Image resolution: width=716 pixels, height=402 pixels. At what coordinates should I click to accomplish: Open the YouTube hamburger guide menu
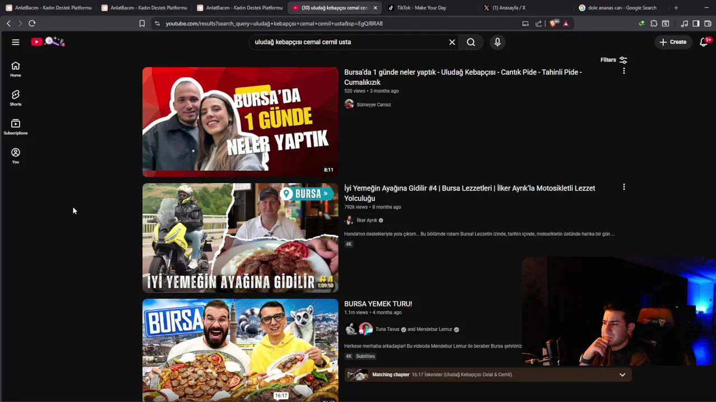tap(16, 42)
